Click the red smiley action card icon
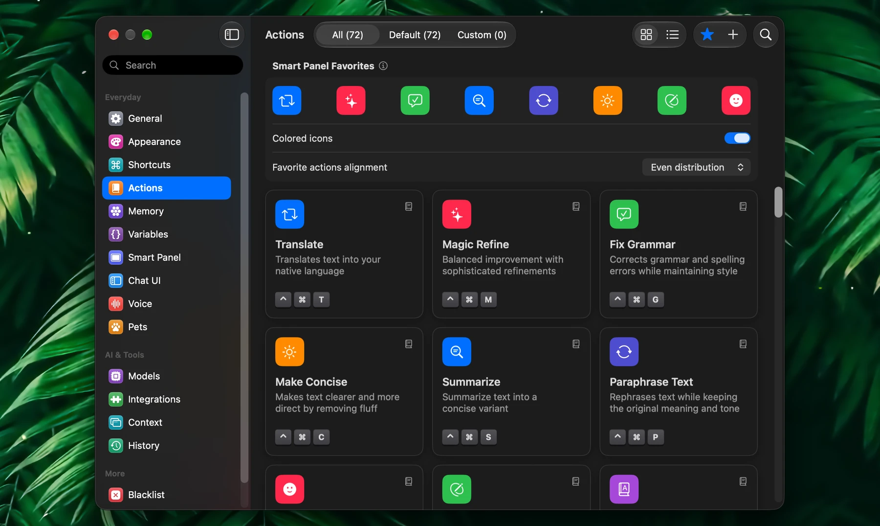880x526 pixels. [x=289, y=489]
